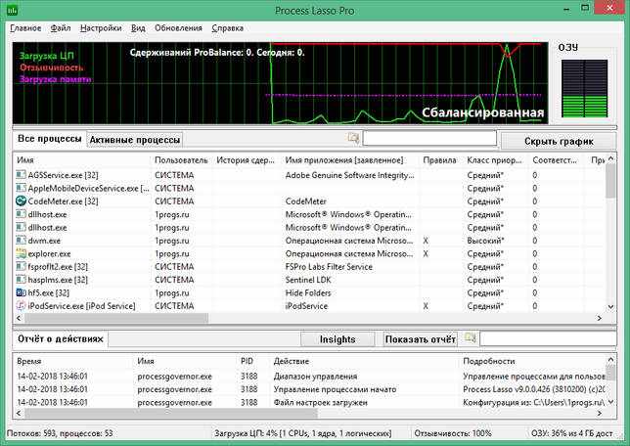Click Высокий* priority cell of dwm.exe
The height and width of the screenshot is (446, 630).
[x=485, y=241]
